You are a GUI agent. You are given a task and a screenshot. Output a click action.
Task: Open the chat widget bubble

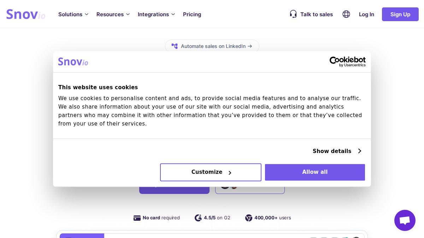tap(405, 220)
